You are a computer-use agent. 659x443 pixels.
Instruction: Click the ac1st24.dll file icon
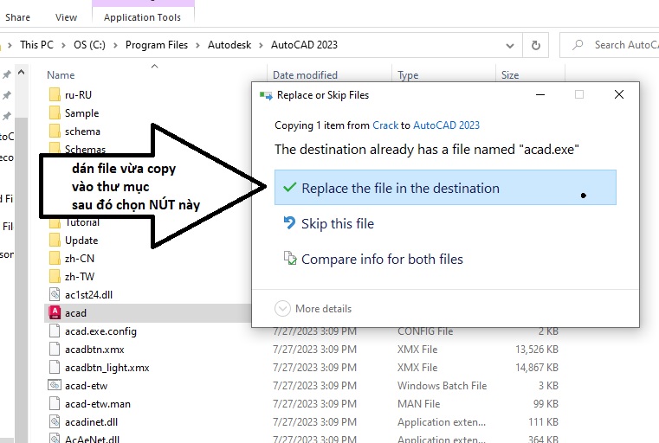[55, 295]
